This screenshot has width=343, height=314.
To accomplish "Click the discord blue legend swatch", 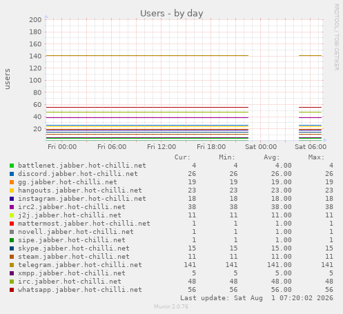I will tap(12, 174).
